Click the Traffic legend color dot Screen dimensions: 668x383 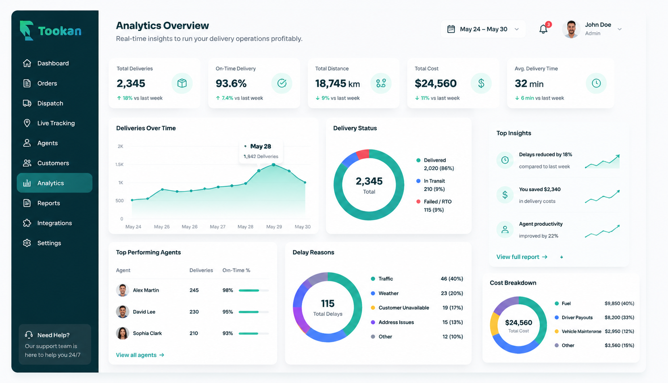click(x=373, y=279)
